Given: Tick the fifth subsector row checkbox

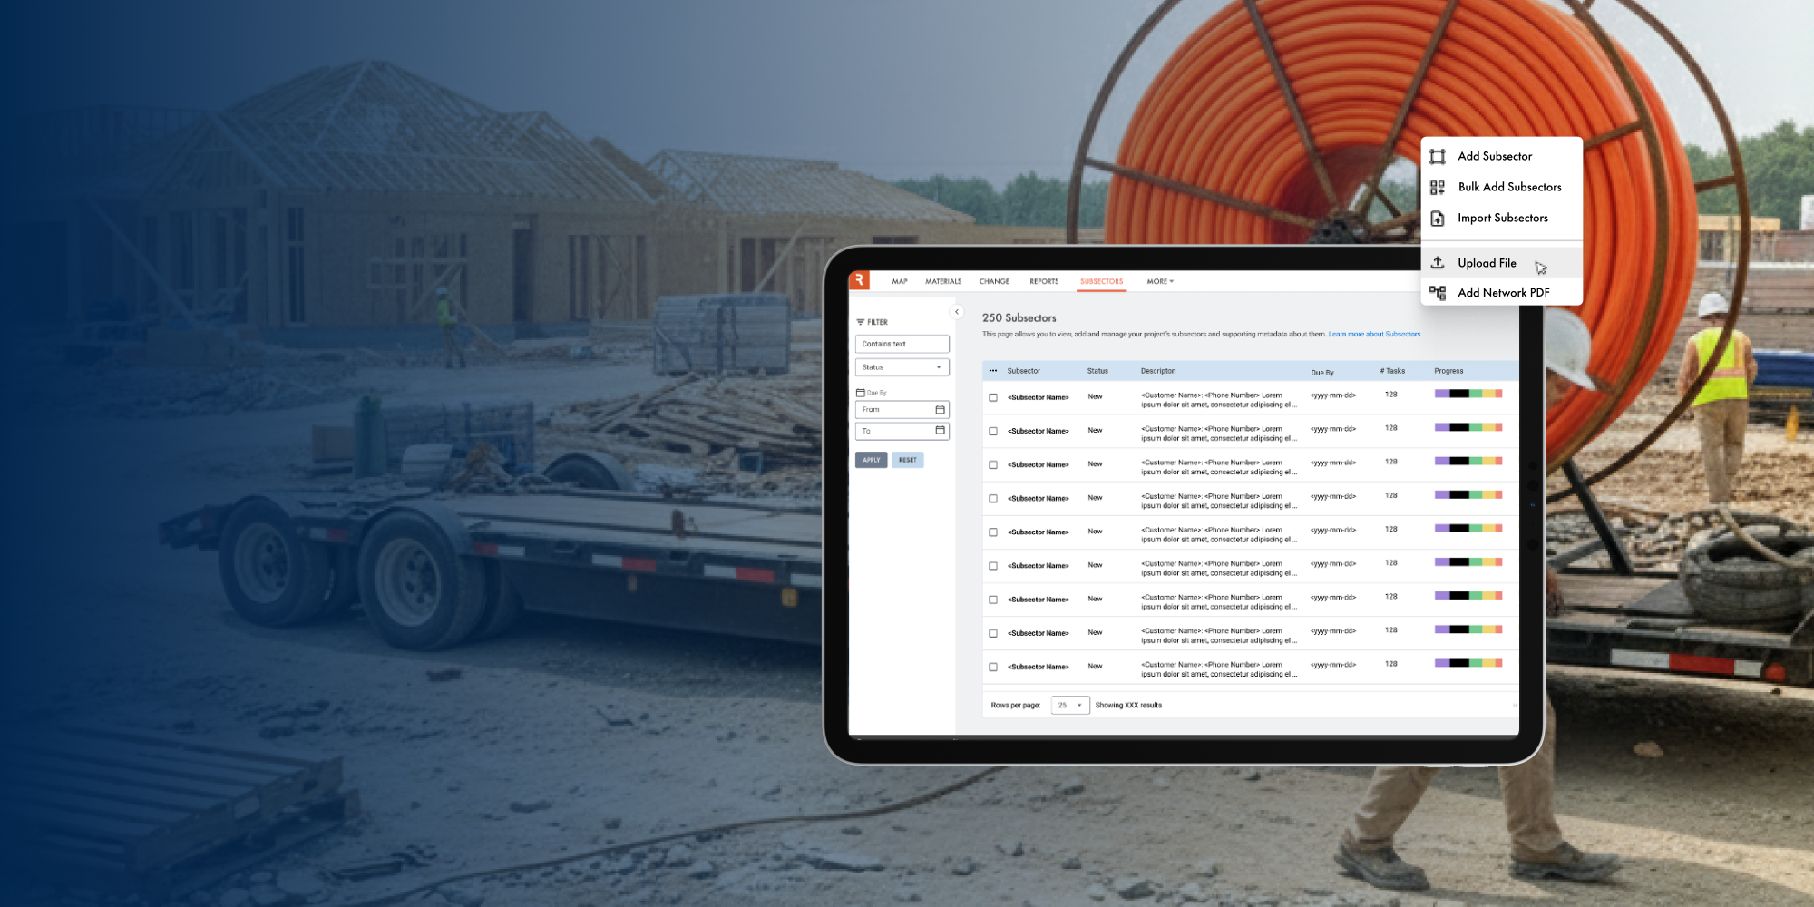Looking at the screenshot, I should 993,532.
